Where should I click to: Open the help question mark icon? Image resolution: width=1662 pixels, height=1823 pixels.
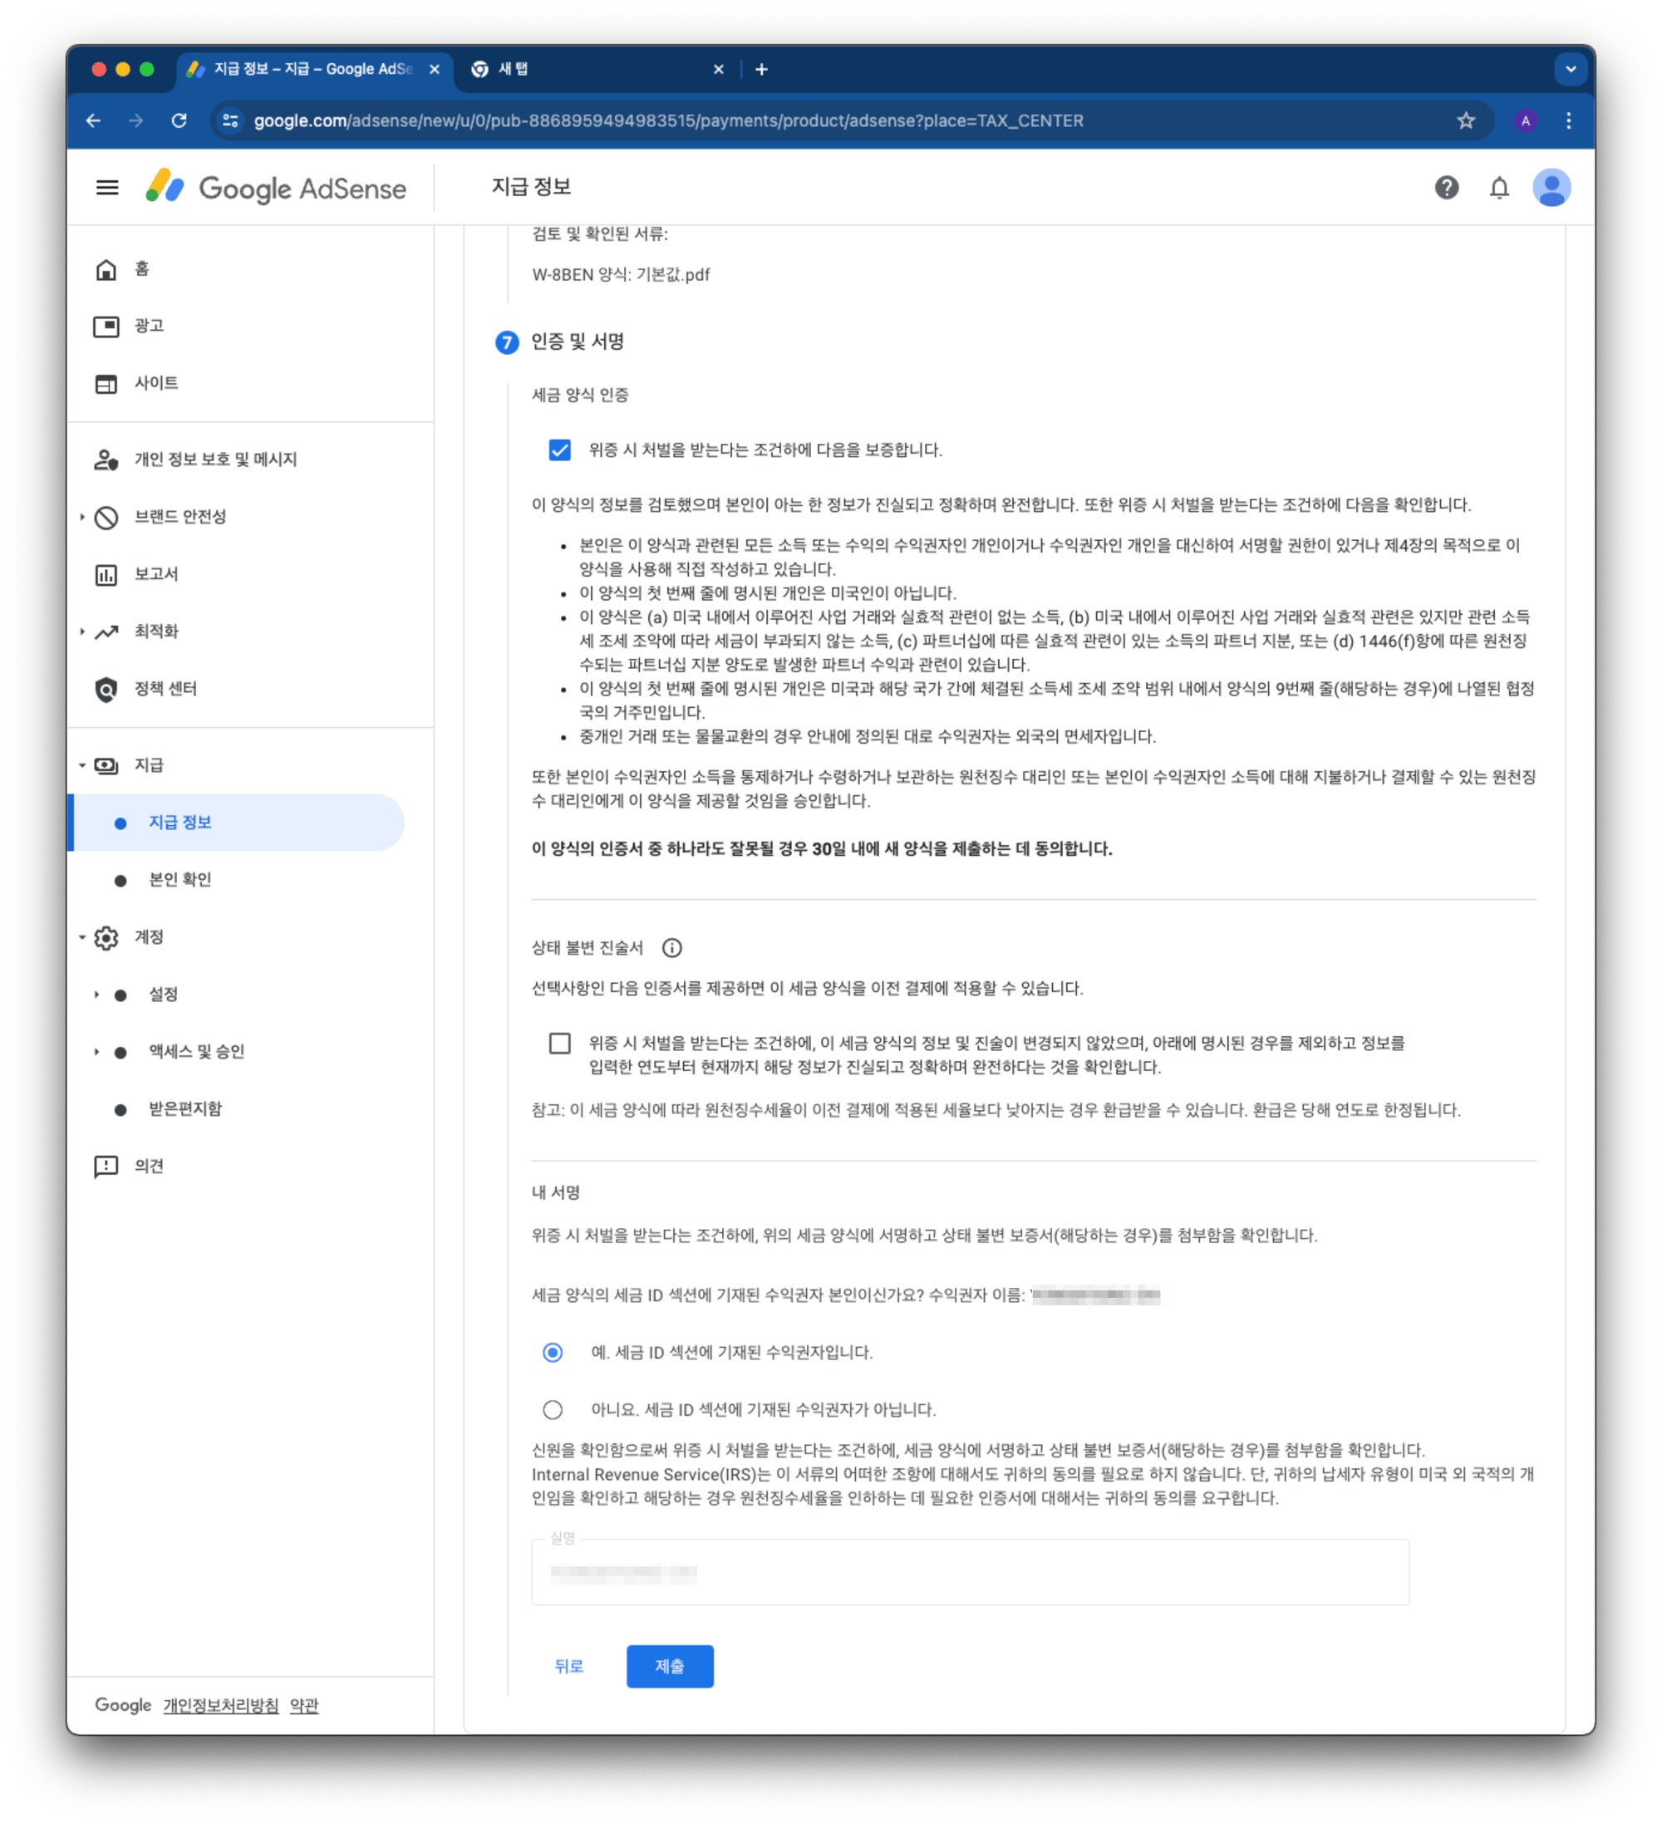[1446, 187]
